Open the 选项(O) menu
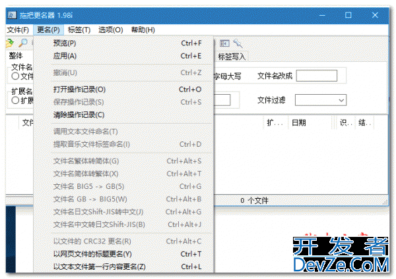396x279 pixels. (x=111, y=30)
